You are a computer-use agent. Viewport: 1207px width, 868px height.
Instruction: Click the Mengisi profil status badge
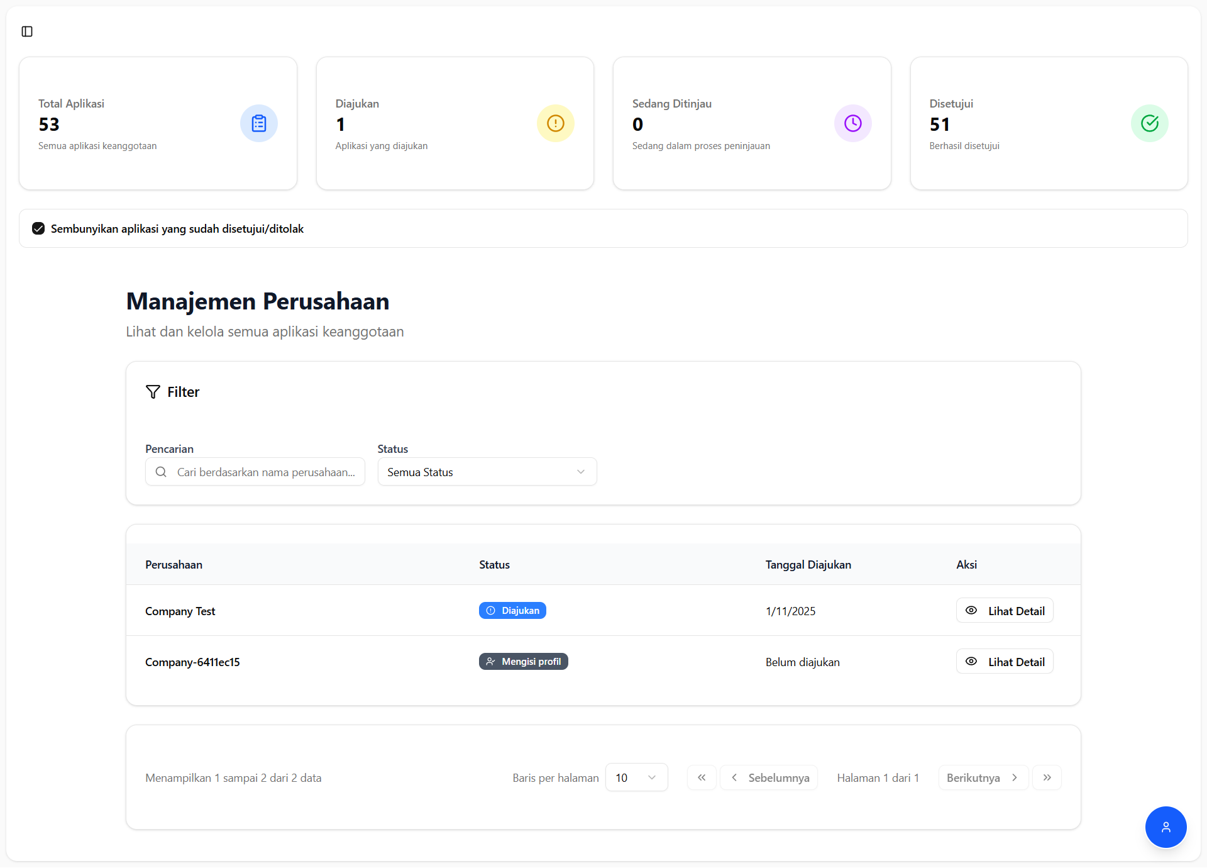click(523, 662)
